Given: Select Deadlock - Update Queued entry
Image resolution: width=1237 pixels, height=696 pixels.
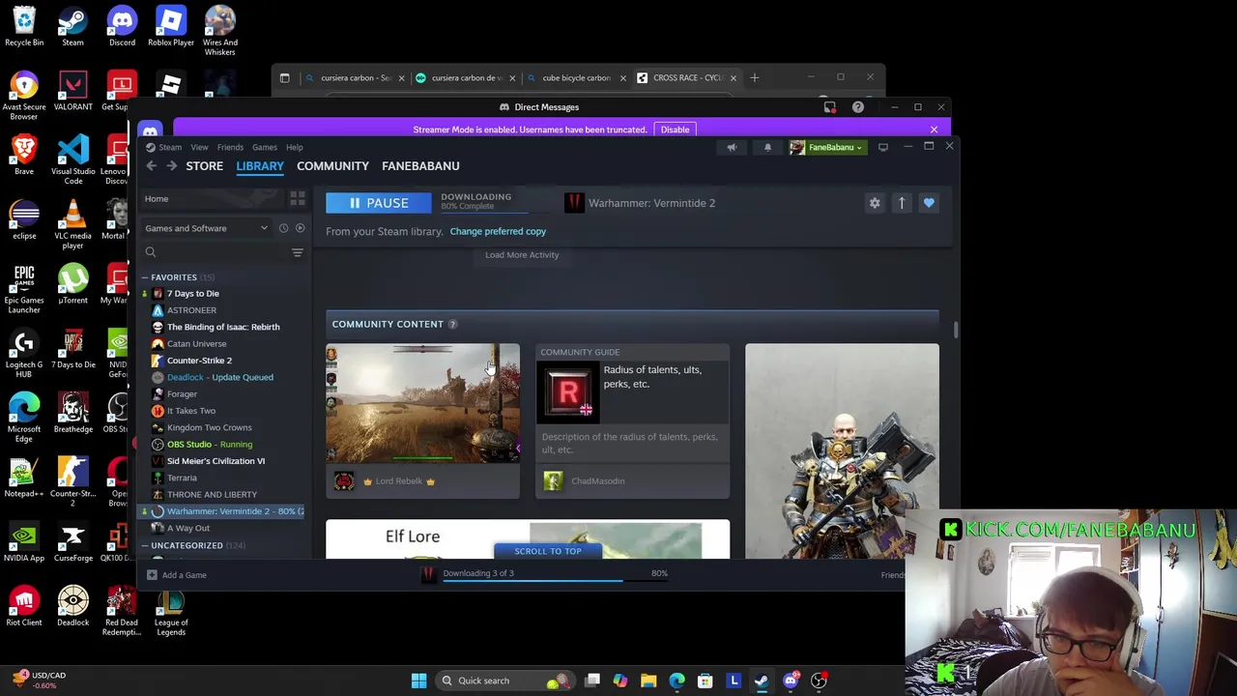Looking at the screenshot, I should click(x=220, y=377).
